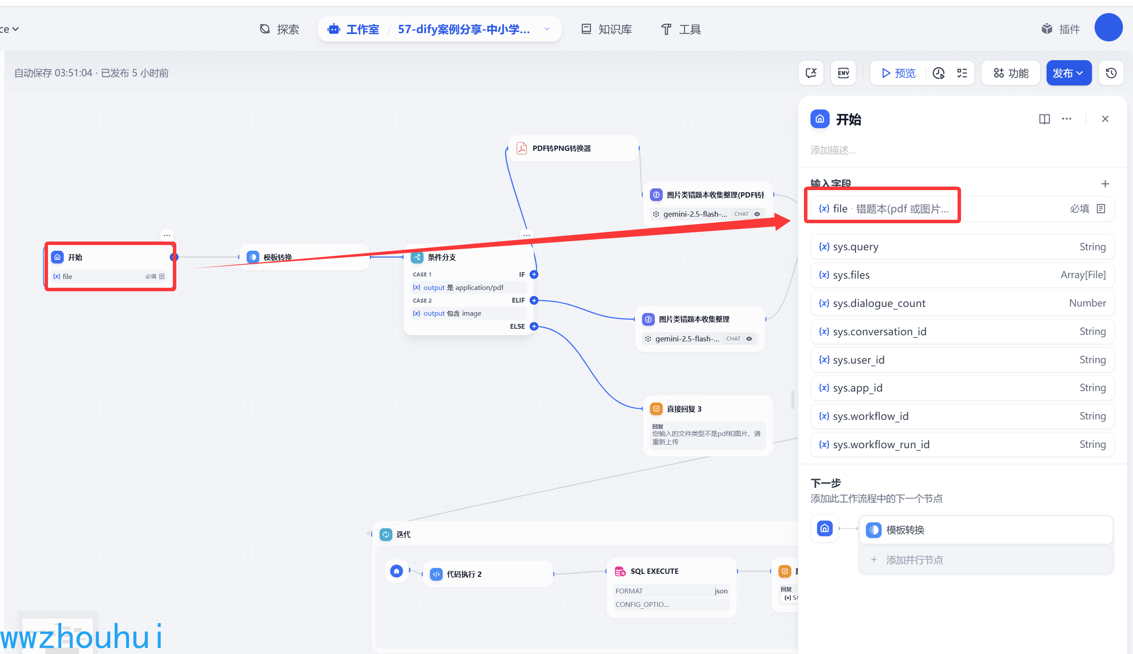Toggle vision eye on 图片类错题本收集整理 node

click(749, 339)
